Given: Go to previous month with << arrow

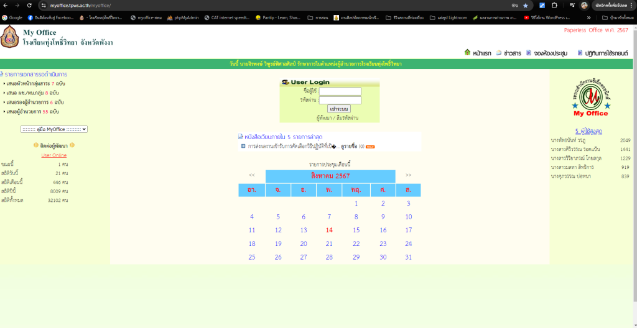Looking at the screenshot, I should point(252,175).
